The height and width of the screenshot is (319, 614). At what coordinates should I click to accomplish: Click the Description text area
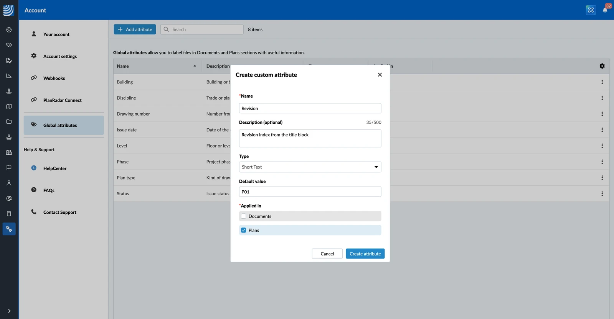pyautogui.click(x=310, y=138)
